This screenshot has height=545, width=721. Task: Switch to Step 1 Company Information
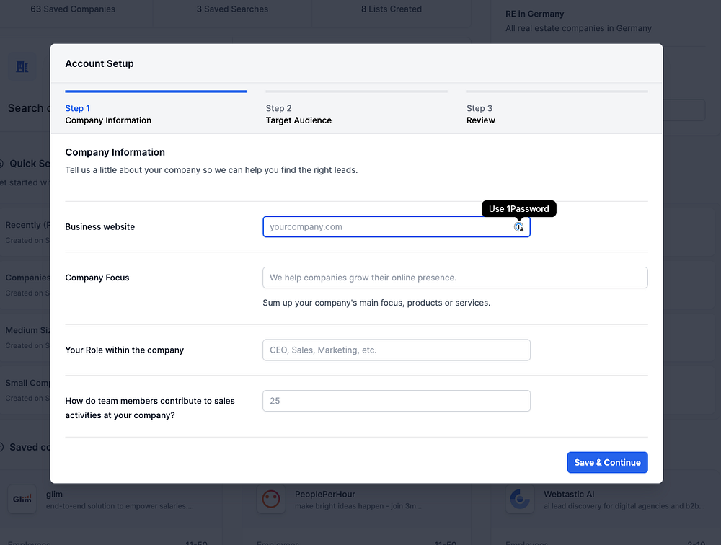[108, 114]
